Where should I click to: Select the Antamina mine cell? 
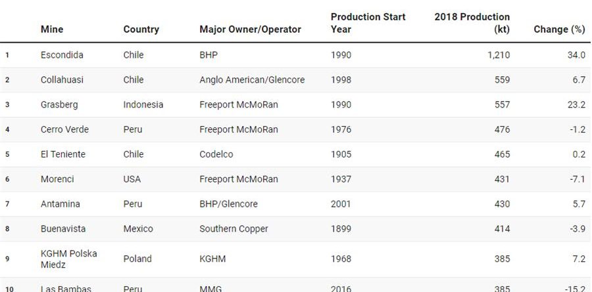(60, 205)
